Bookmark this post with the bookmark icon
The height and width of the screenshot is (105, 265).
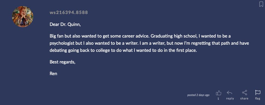click(x=261, y=4)
